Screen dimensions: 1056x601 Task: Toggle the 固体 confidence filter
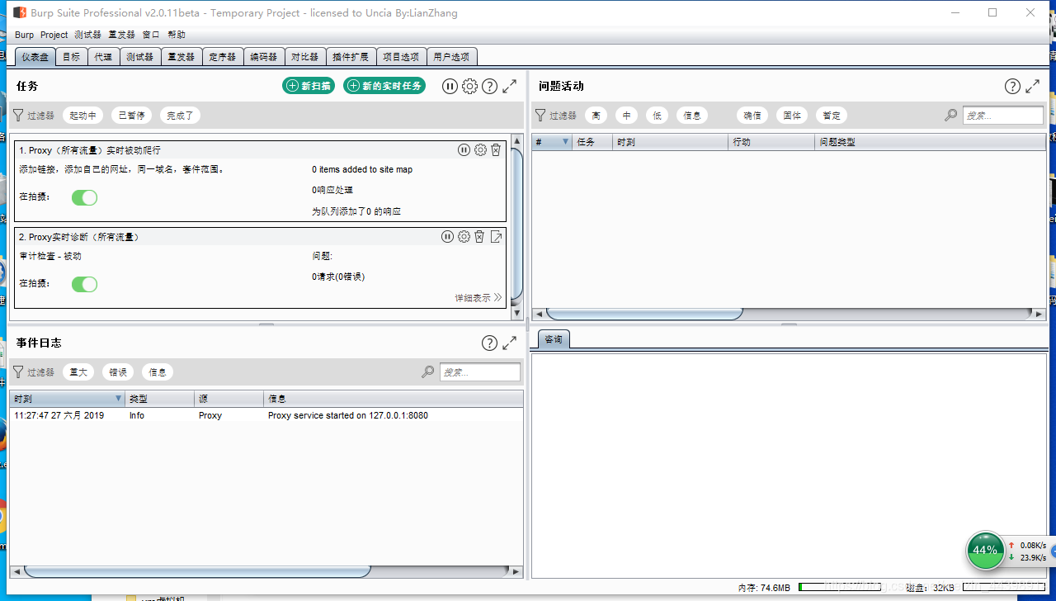click(x=792, y=116)
